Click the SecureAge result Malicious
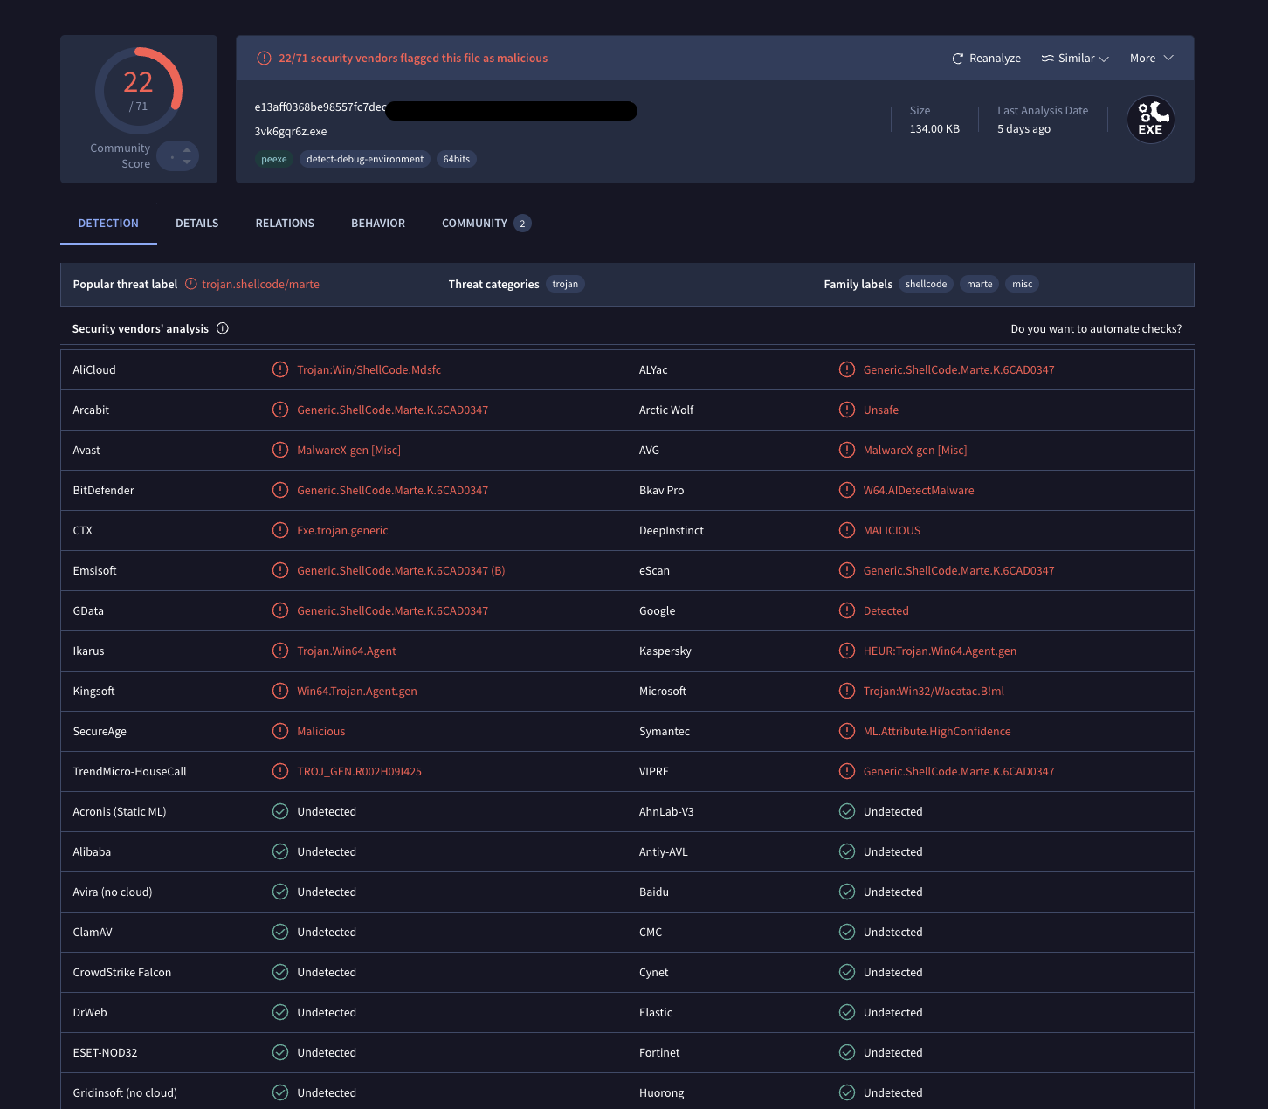Screen dimensions: 1268x1109 [321, 732]
